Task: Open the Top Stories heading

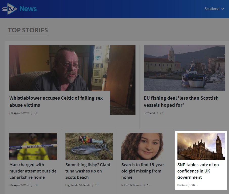Action: 28,30
